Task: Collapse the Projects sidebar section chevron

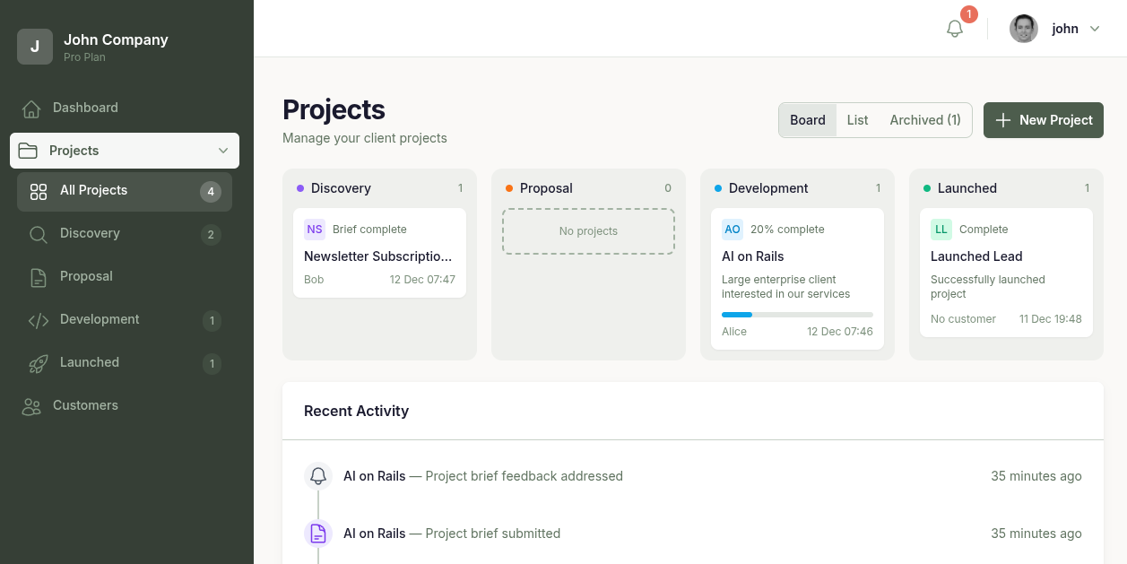Action: (223, 151)
